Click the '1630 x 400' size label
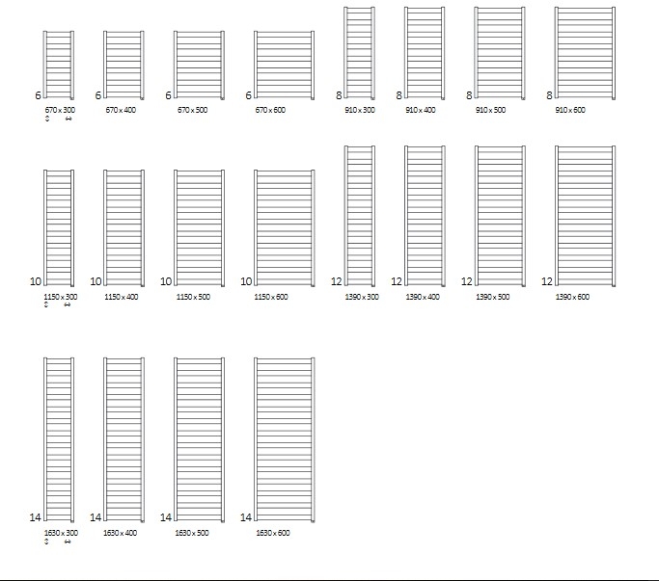This screenshot has width=659, height=581. (121, 533)
